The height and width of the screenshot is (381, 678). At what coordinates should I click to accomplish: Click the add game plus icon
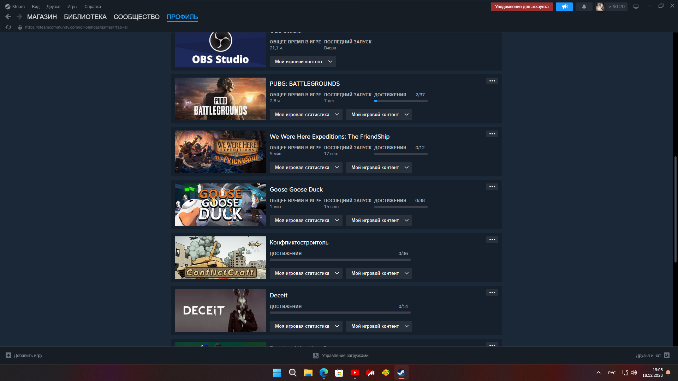pos(8,355)
